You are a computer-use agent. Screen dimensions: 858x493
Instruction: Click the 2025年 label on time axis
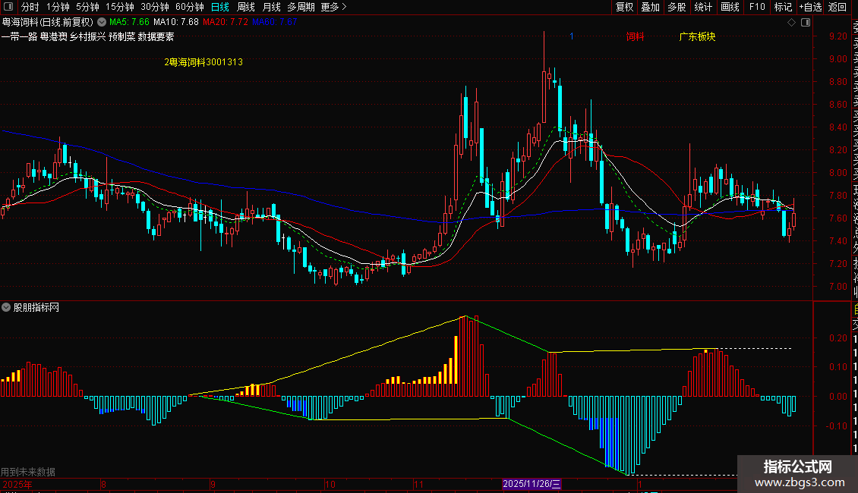point(17,484)
